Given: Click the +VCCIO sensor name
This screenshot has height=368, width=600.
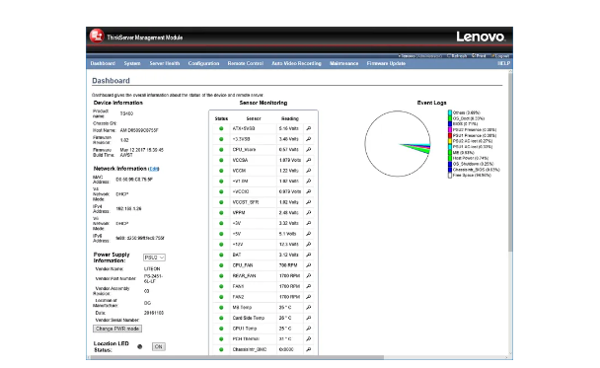Looking at the screenshot, I should pyautogui.click(x=241, y=191).
